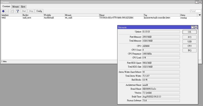Click the Factory Software field
The width and height of the screenshot is (203, 106).
(161, 100)
